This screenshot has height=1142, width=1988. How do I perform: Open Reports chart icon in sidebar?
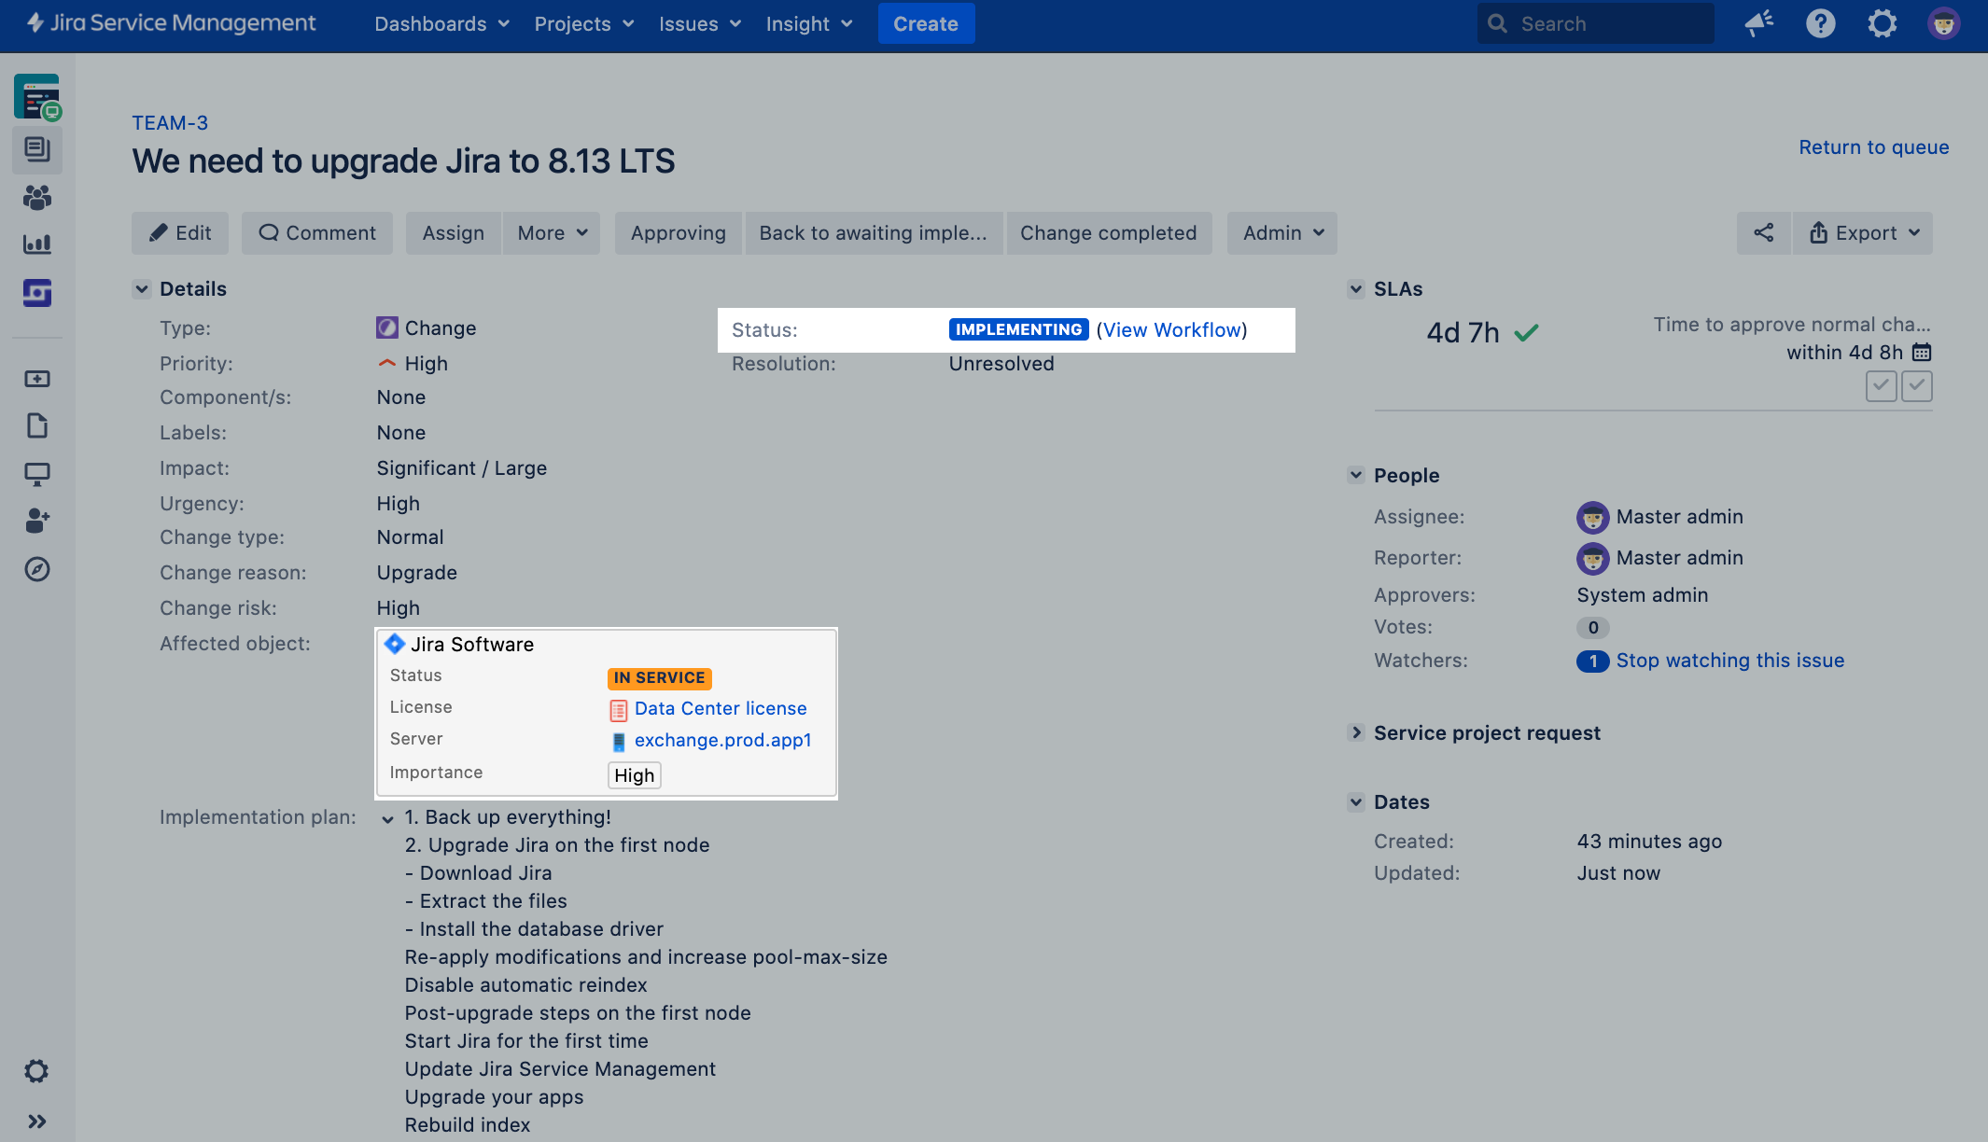tap(37, 244)
